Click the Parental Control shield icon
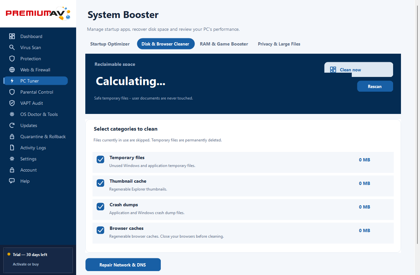 pyautogui.click(x=12, y=92)
